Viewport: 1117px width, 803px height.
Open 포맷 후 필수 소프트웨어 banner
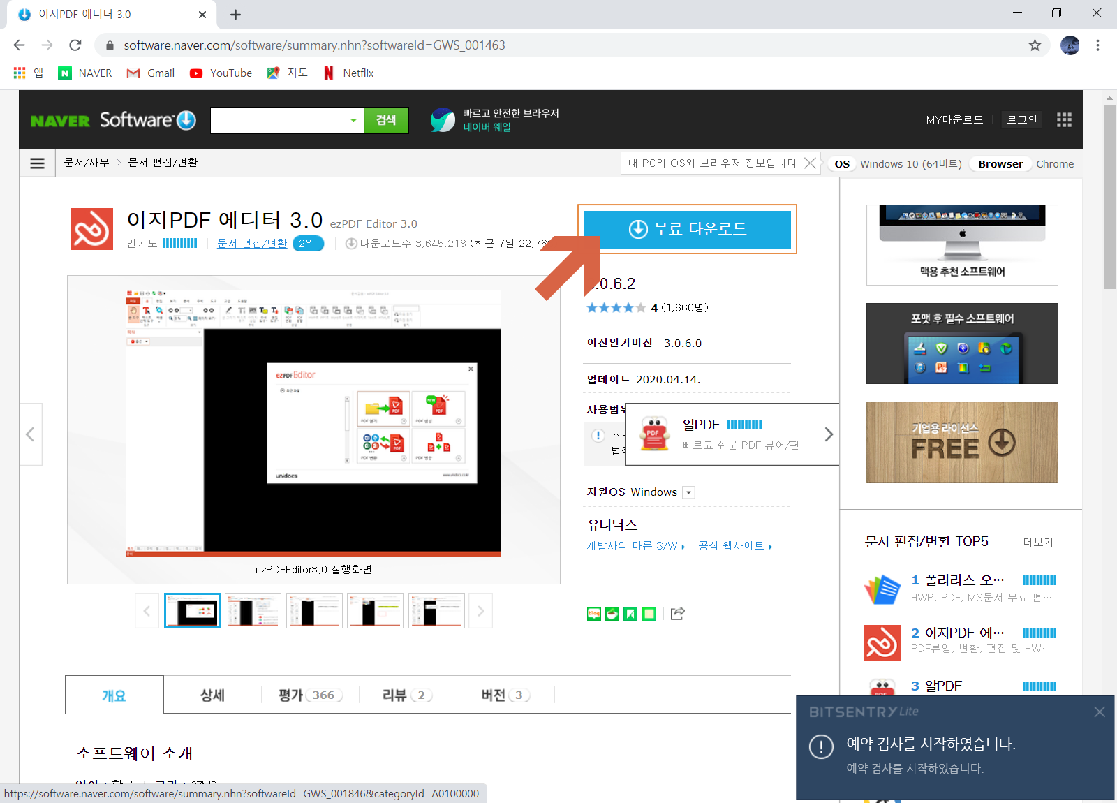click(962, 344)
